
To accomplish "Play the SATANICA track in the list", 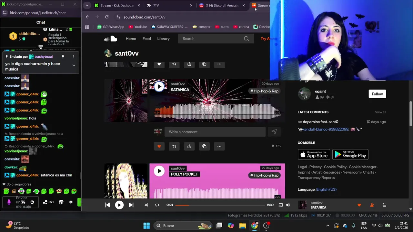I will [x=159, y=86].
